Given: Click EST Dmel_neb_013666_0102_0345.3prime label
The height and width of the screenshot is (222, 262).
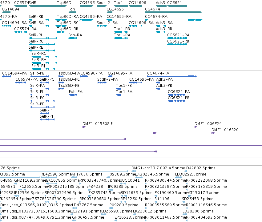Looking at the screenshot, I should 36,205.
